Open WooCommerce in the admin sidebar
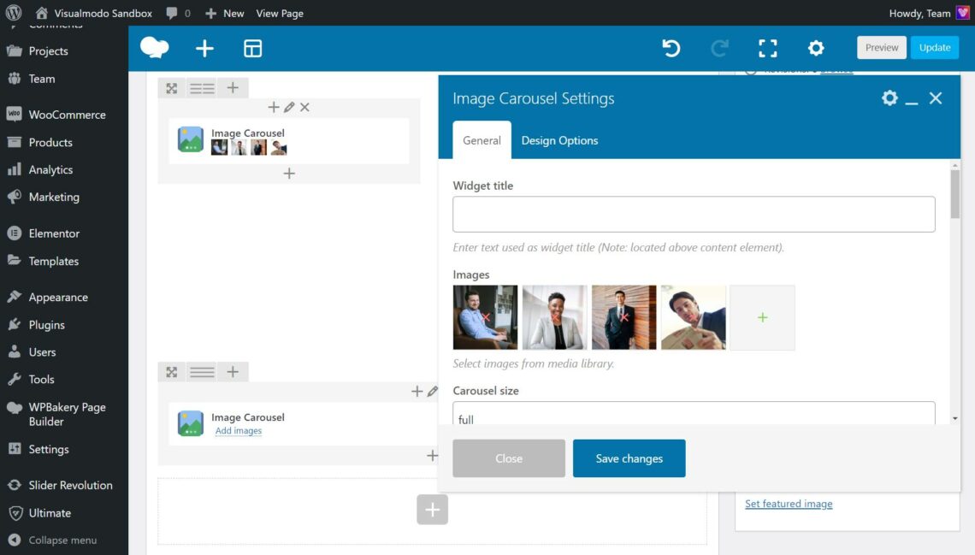Screen dimensions: 975x555 pyautogui.click(x=67, y=115)
